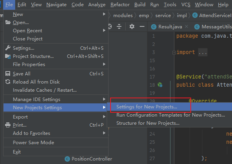Click the Project Structure icon
This screenshot has height=164, width=232.
coord(8,56)
